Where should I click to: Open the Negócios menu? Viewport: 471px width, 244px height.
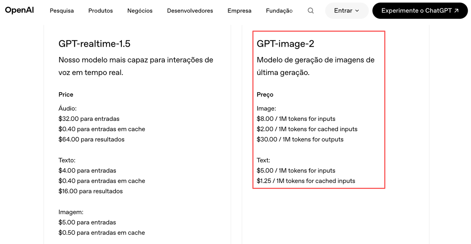(140, 11)
